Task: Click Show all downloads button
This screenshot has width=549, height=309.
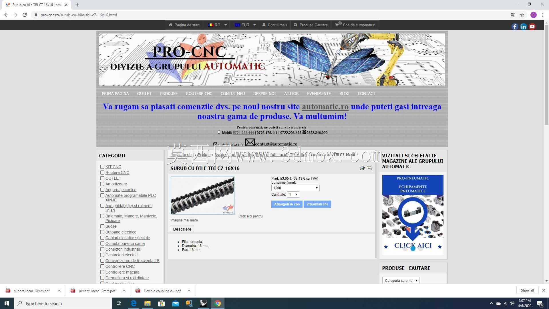Action: pyautogui.click(x=527, y=290)
